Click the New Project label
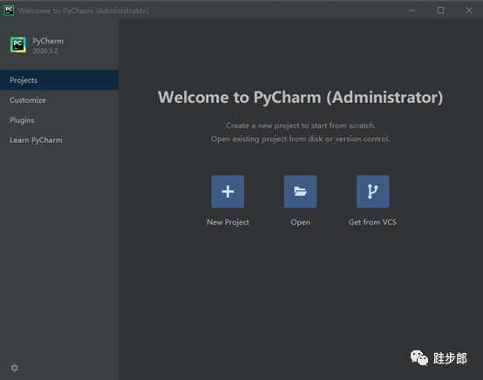 click(x=228, y=222)
